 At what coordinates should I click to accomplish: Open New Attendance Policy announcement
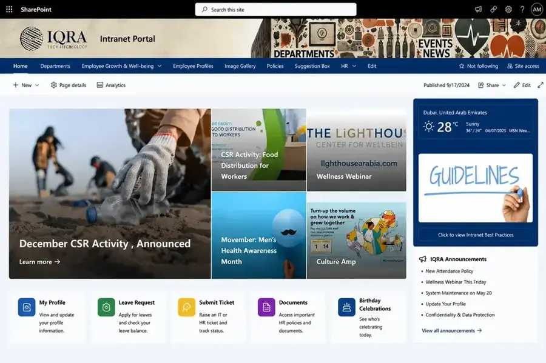click(x=449, y=271)
